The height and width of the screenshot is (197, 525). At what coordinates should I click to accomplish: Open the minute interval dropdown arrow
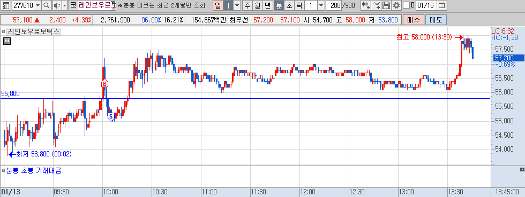(x=321, y=5)
